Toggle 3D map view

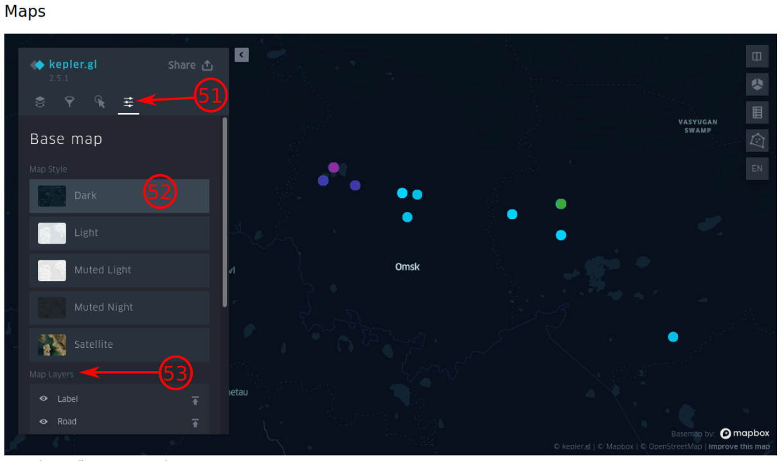757,84
